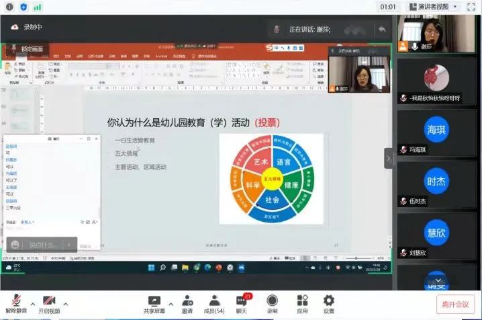Click 共享屏幕 share screen icon
The image size is (482, 320).
(154, 302)
